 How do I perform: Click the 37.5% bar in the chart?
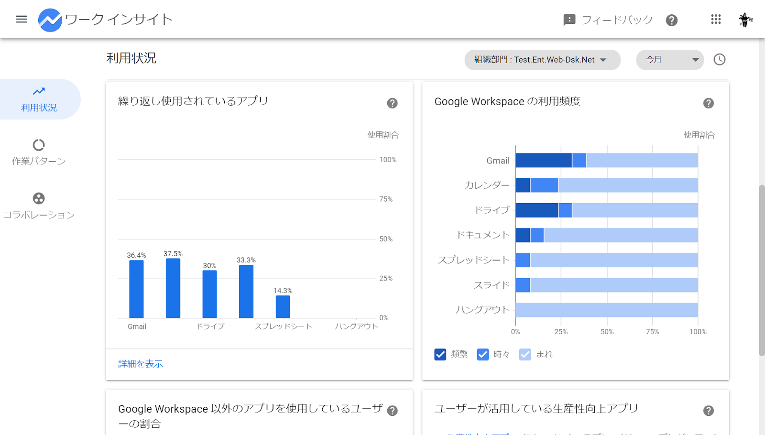tap(173, 288)
